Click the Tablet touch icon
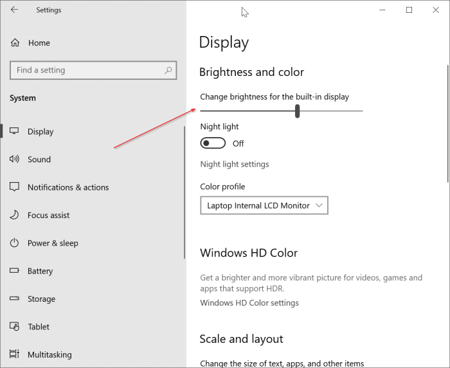Image resolution: width=450 pixels, height=368 pixels. tap(14, 326)
